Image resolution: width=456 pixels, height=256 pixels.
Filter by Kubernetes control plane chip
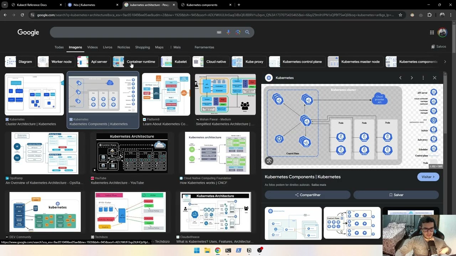pos(297,62)
